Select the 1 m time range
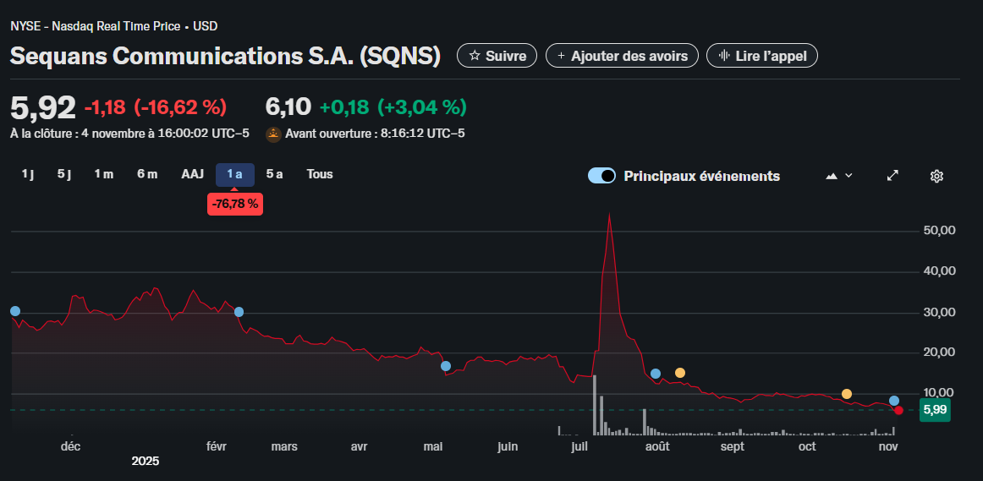The height and width of the screenshot is (481, 983). click(104, 174)
